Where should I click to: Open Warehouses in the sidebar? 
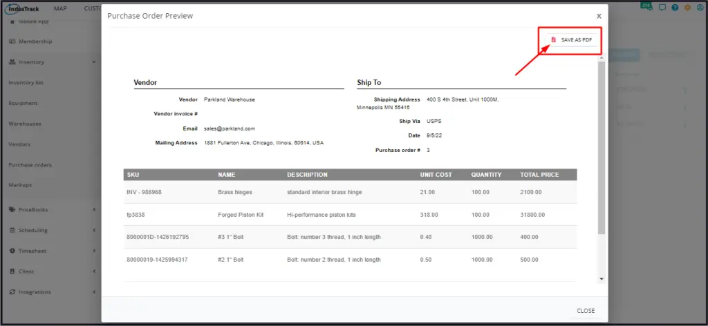[x=25, y=124]
